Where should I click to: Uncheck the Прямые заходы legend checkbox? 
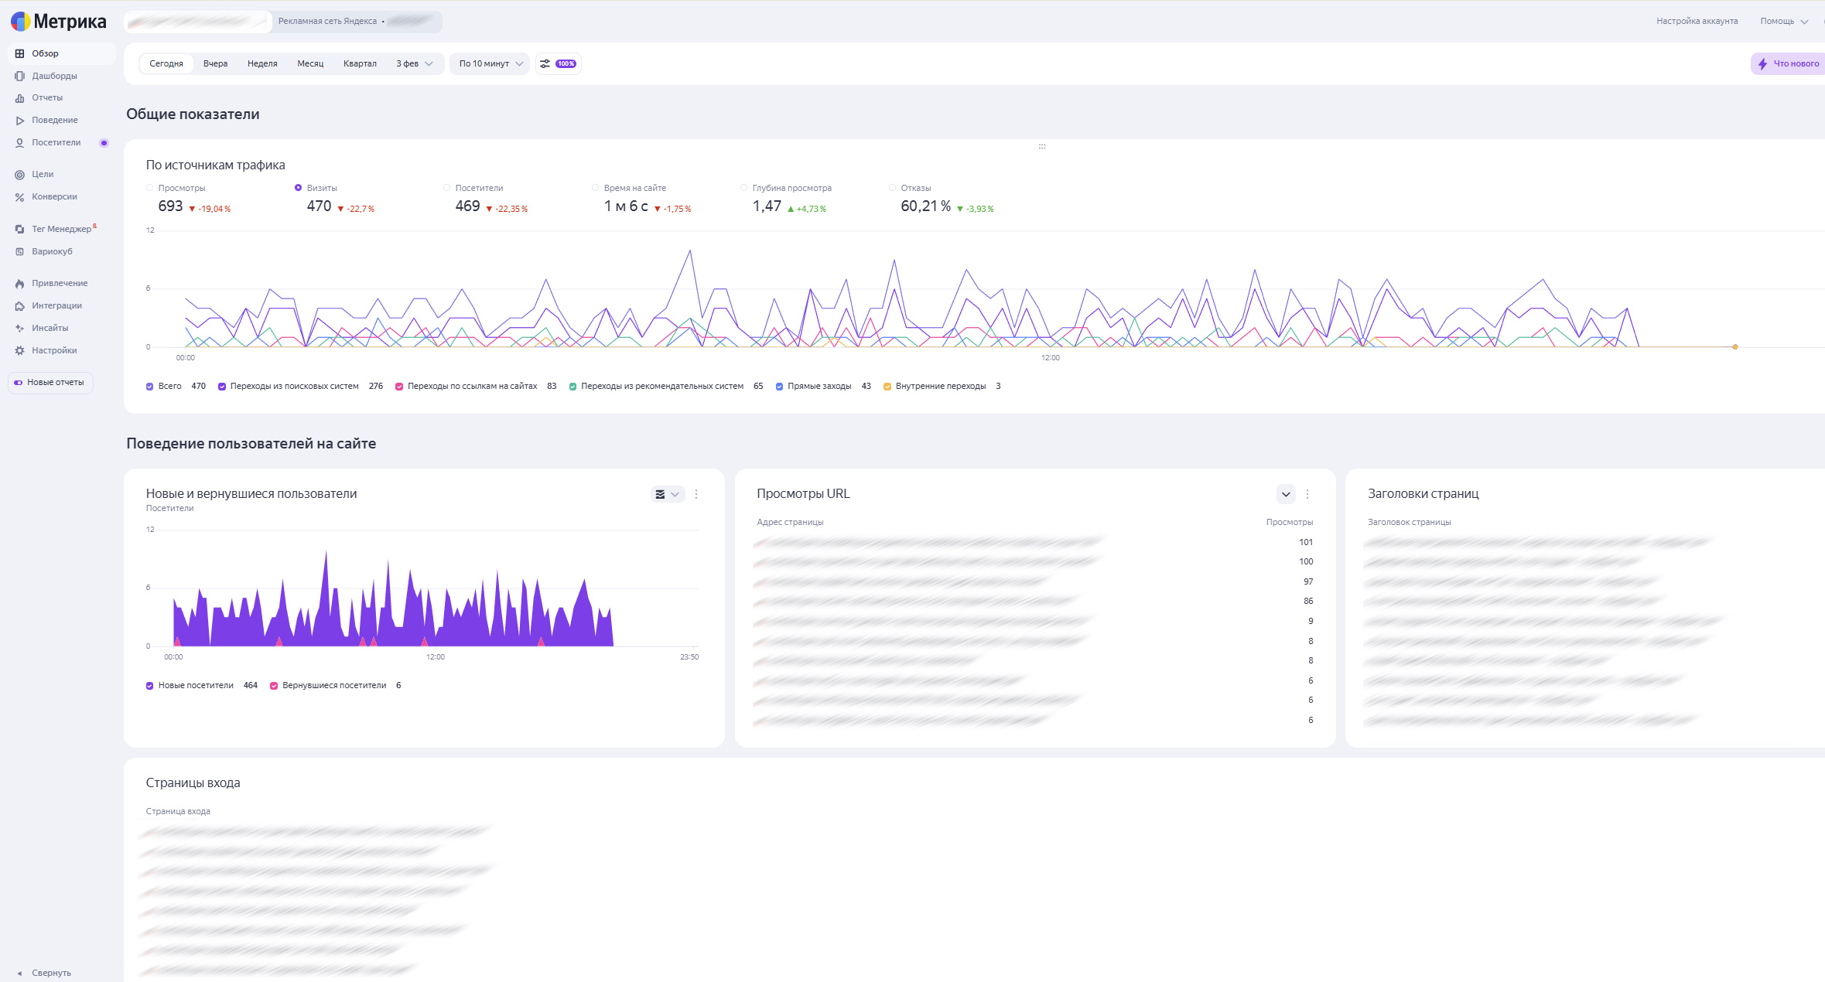(779, 387)
